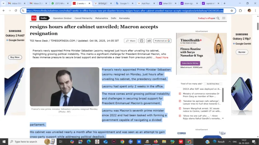The image size is (259, 145).
Task: Open the search magnifier on TOI header
Action: click(218, 18)
